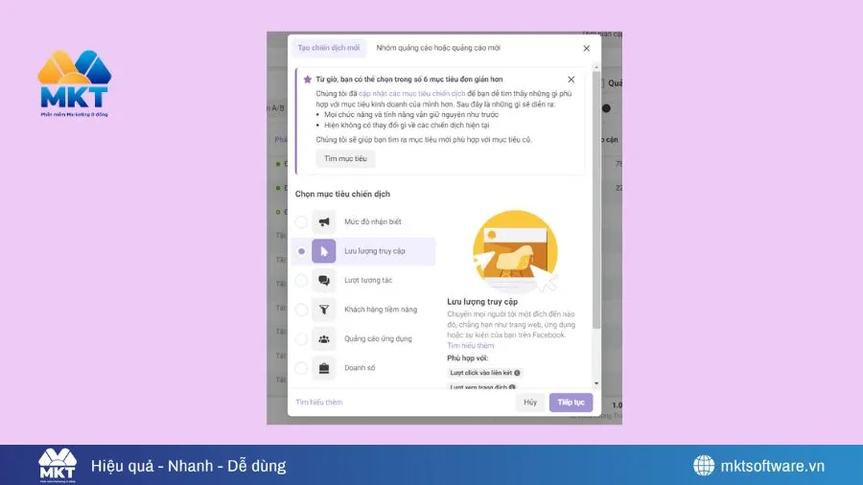Click the Tìm mục tiêu button
Viewport: 863px width, 485px height.
point(345,158)
